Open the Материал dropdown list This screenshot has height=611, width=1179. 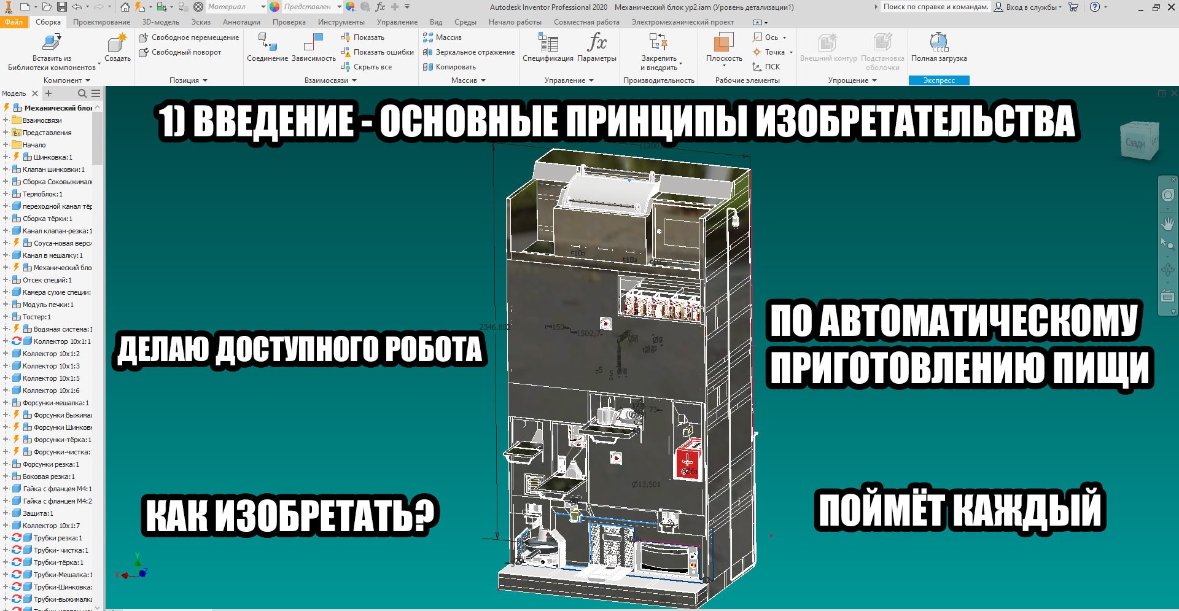point(263,7)
